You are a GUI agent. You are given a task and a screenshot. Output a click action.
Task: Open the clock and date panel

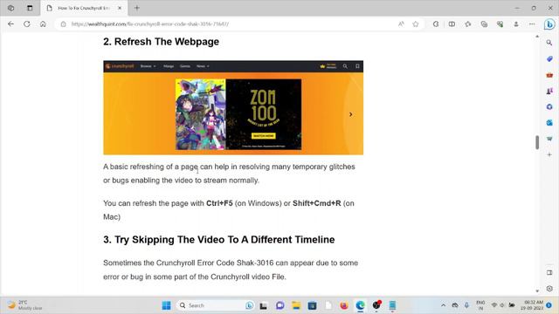pyautogui.click(x=532, y=305)
